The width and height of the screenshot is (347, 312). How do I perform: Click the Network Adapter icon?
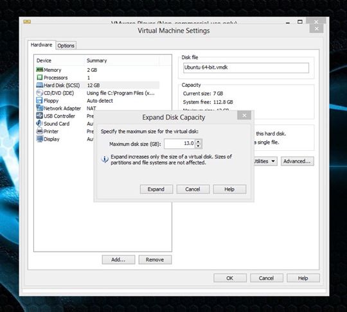(40, 108)
